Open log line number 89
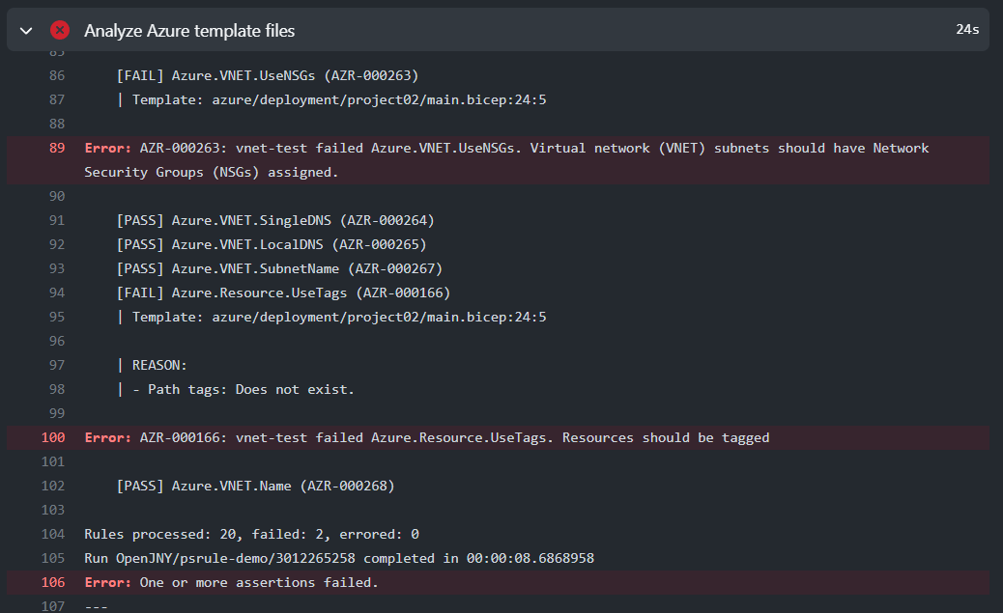This screenshot has height=613, width=1003. coord(57,148)
